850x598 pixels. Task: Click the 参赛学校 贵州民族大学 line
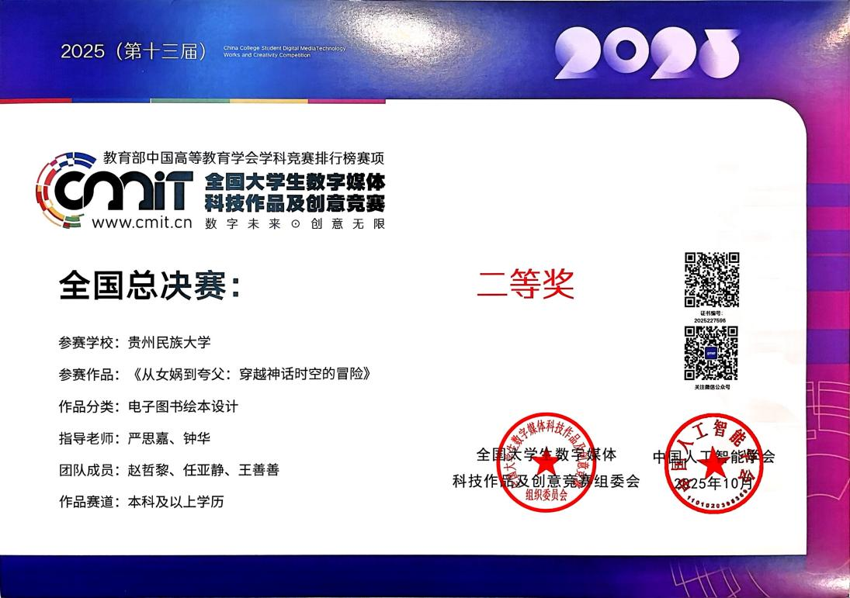coord(134,342)
